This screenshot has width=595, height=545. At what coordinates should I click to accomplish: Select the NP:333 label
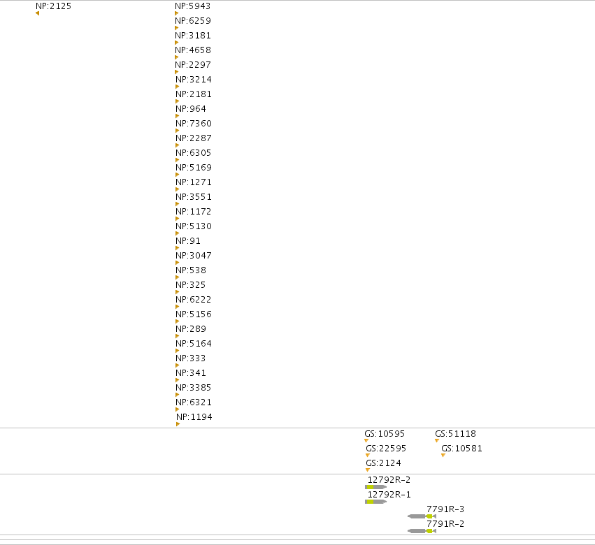tap(190, 358)
